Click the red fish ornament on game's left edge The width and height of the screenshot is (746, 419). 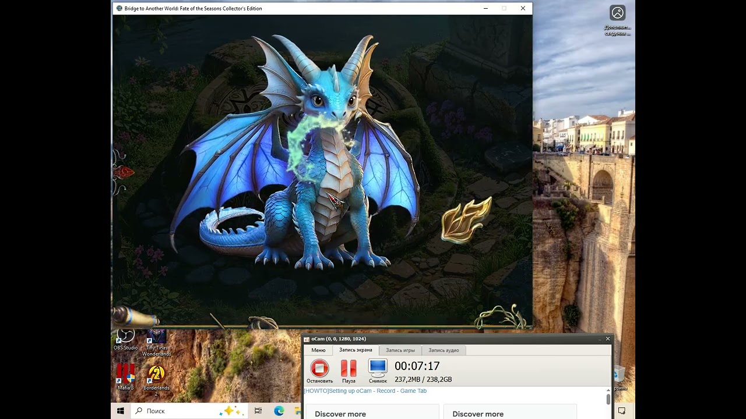pos(122,172)
